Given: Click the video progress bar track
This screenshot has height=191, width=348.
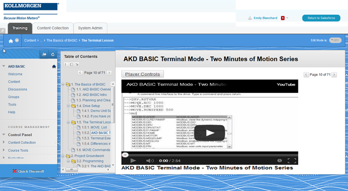Looking at the screenshot, I should click(x=210, y=155).
